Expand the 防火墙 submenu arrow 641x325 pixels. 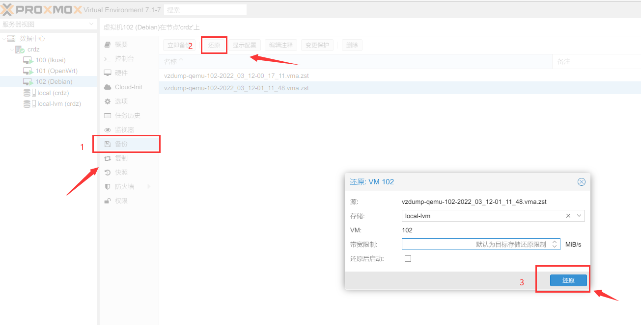pos(149,187)
